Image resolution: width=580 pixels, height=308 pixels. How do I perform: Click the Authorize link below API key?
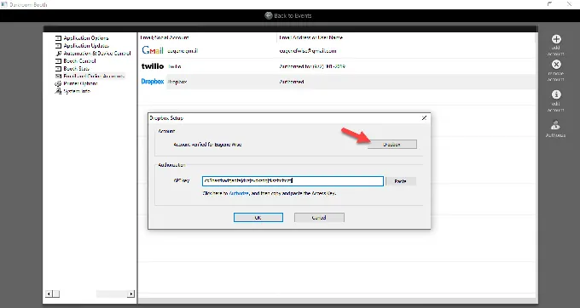[x=239, y=193]
